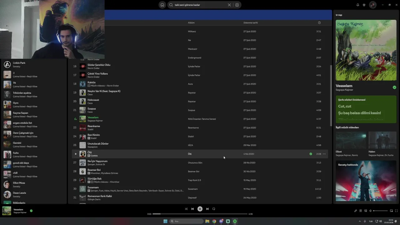
Task: Open Dean Lewis artist in sidebar
Action: click(x=33, y=195)
